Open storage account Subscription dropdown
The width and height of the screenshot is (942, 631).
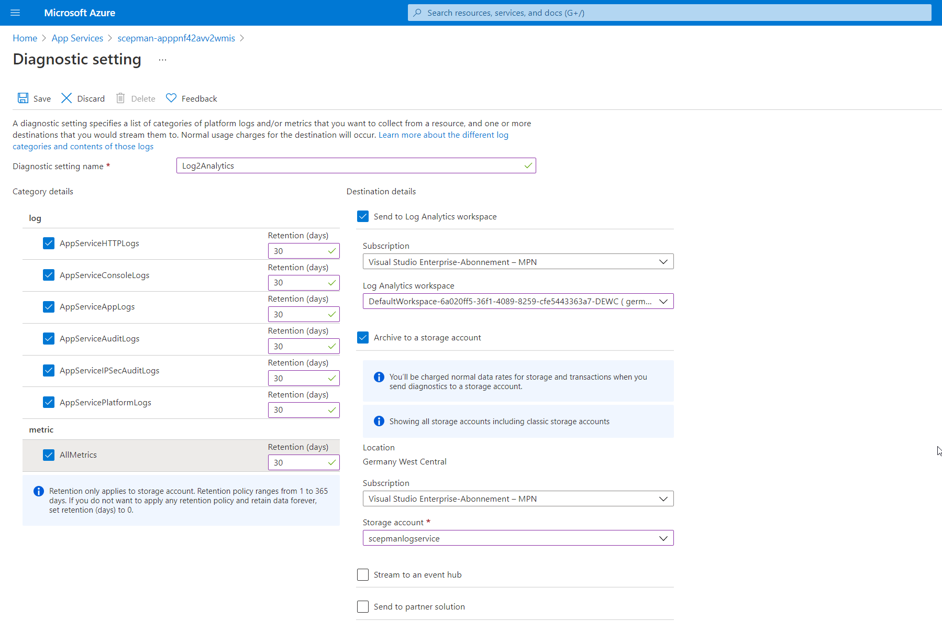pyautogui.click(x=518, y=499)
